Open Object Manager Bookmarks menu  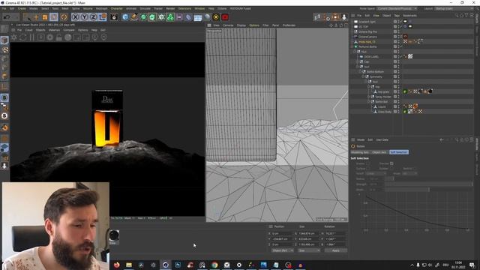click(x=410, y=15)
